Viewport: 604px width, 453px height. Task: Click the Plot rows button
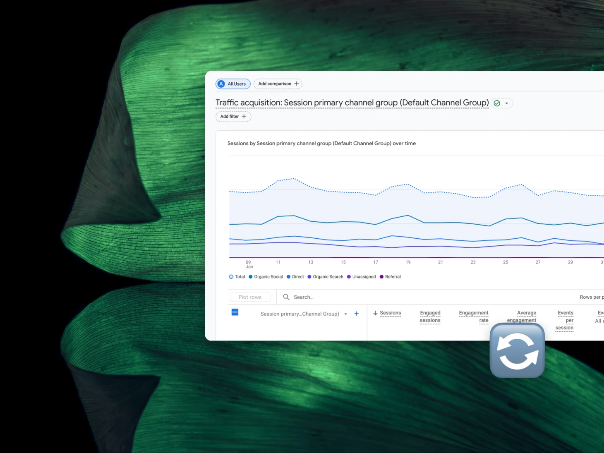[x=250, y=297]
